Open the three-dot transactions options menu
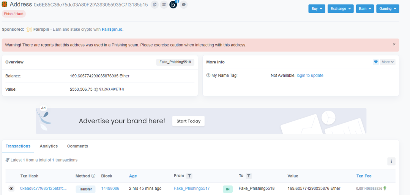Viewport: 410px width, 195px height. (x=391, y=161)
